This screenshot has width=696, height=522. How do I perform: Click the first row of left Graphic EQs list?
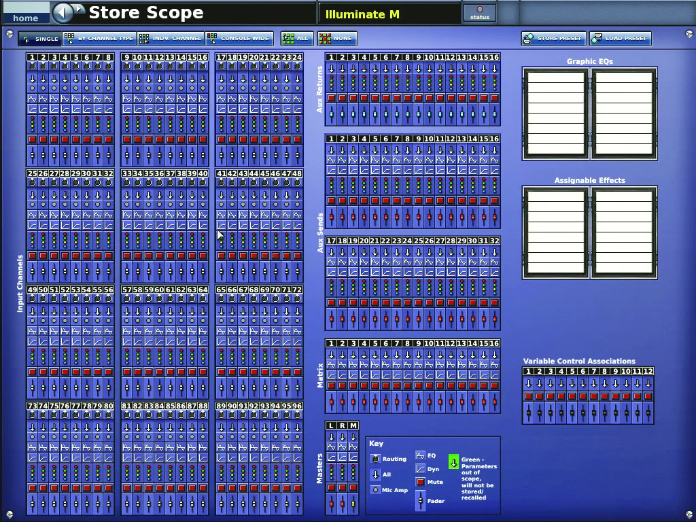tap(556, 77)
